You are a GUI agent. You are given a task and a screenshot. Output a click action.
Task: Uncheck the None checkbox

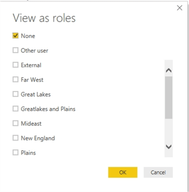pos(15,36)
